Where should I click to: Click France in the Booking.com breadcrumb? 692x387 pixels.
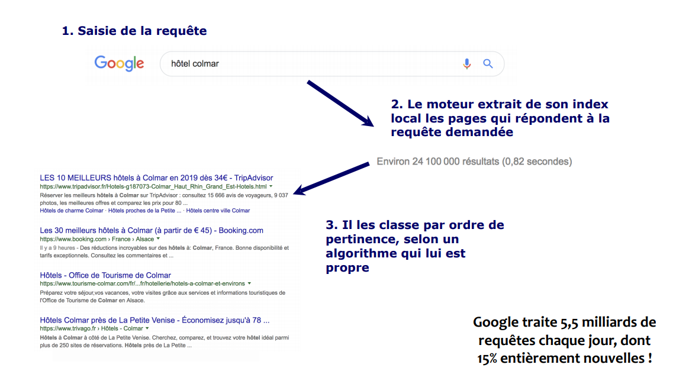click(x=121, y=238)
